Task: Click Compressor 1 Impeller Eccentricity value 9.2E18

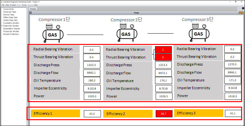Action: (92, 89)
